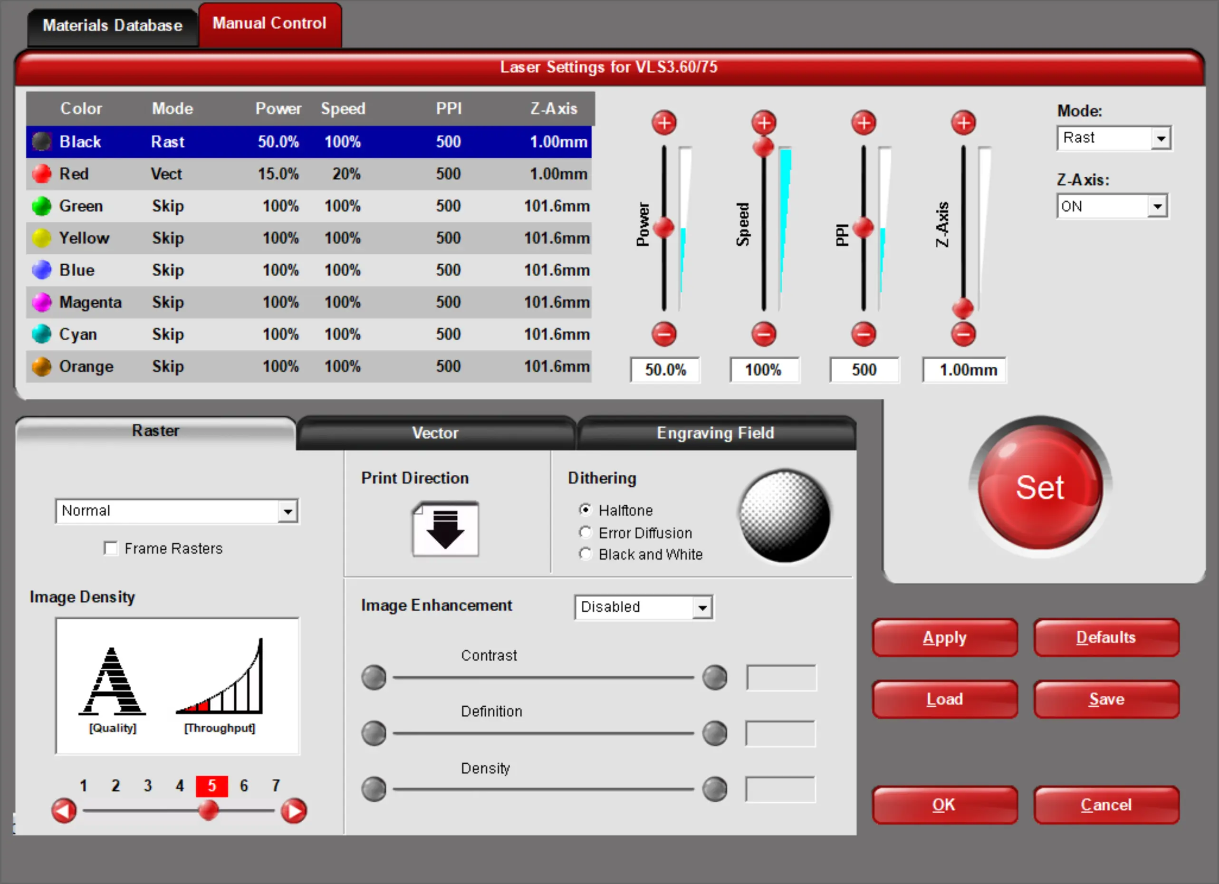Click the Z-Axis plus button
This screenshot has width=1219, height=884.
click(x=963, y=123)
